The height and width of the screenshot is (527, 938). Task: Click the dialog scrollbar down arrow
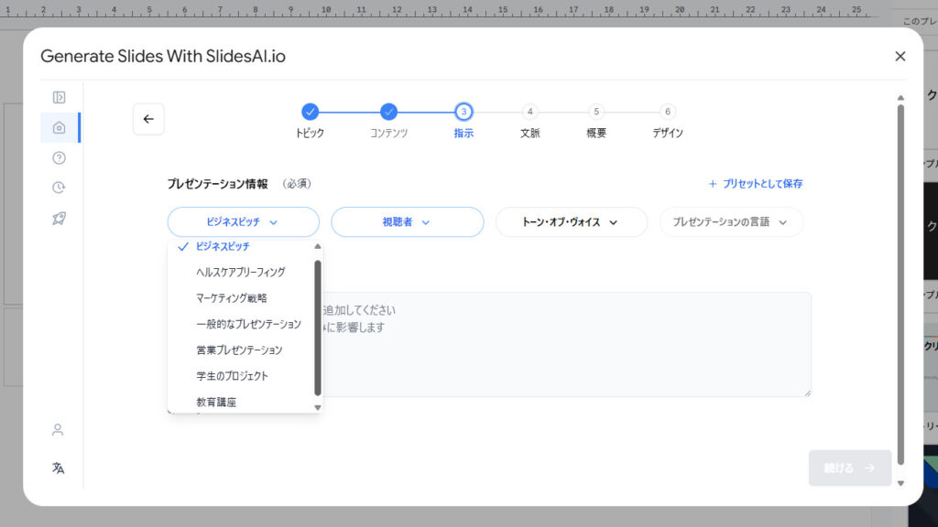(900, 483)
